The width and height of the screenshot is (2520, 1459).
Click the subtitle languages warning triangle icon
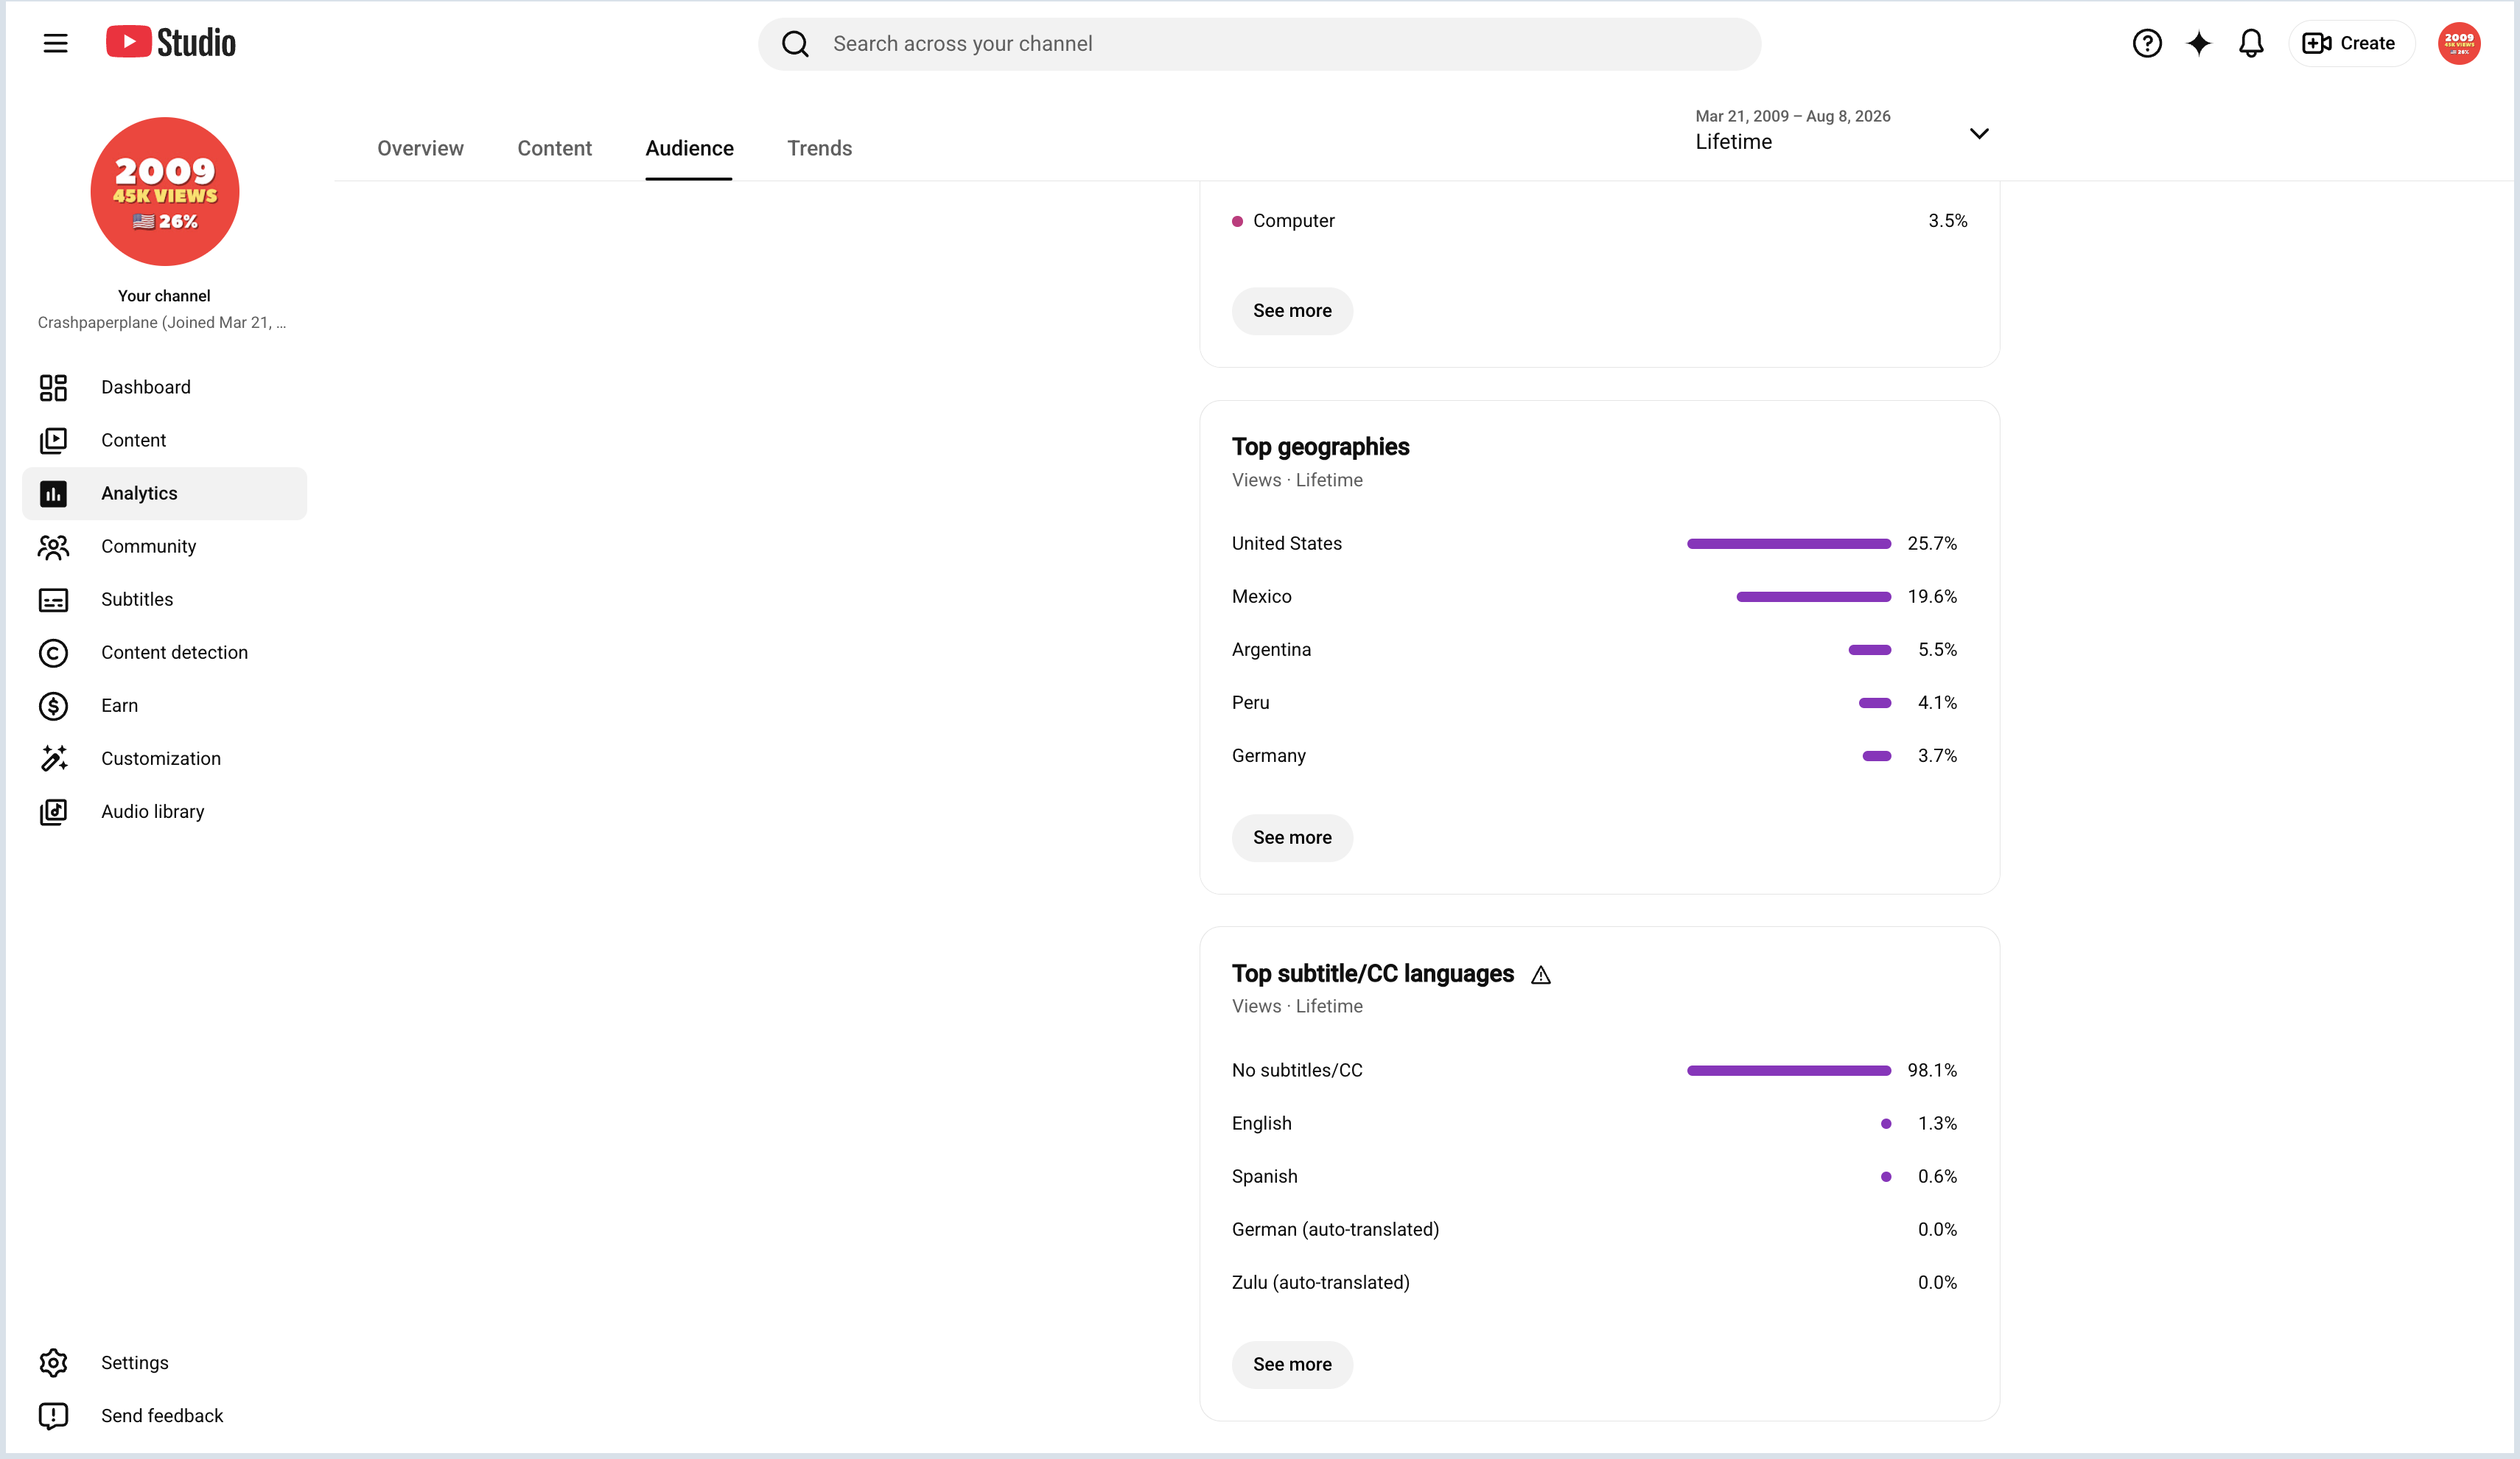click(1540, 975)
